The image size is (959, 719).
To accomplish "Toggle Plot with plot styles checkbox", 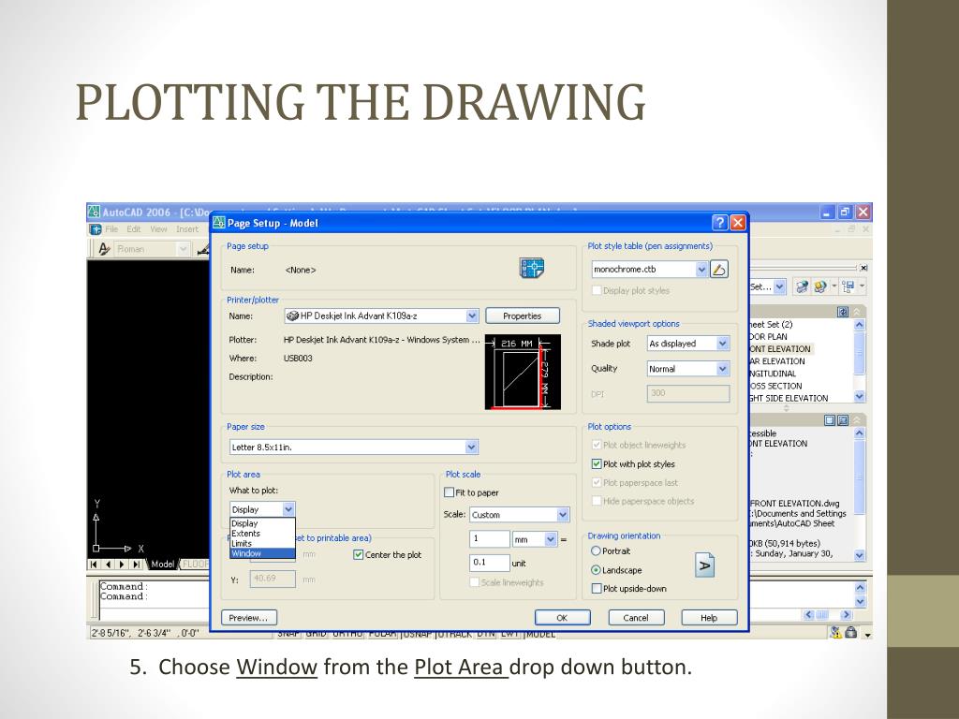I will tap(597, 464).
